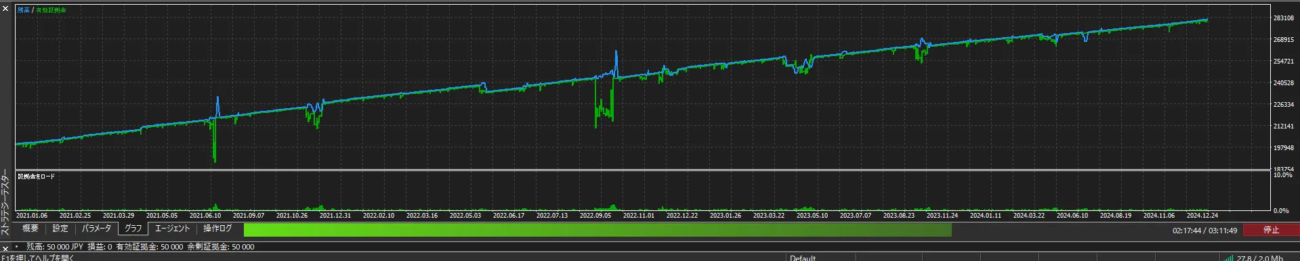Click the 残高 / 有効証拠金 chart legend
Image resolution: width=1300 pixels, height=261 pixels.
pyautogui.click(x=42, y=10)
